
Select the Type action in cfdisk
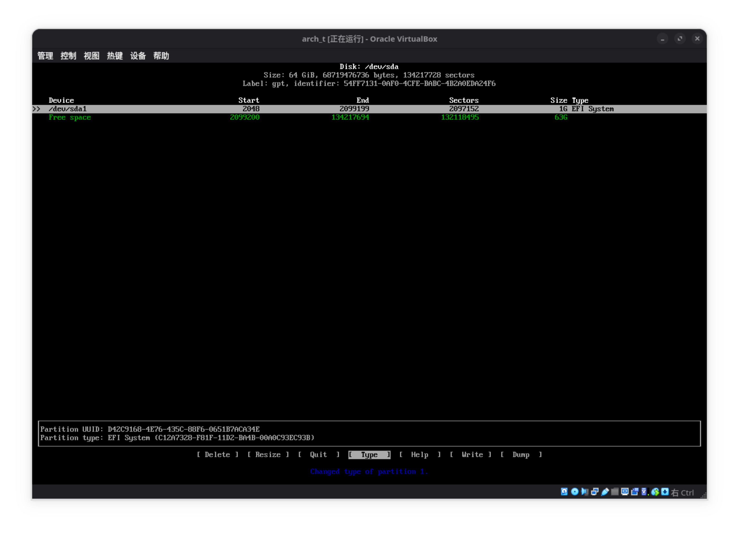click(369, 454)
